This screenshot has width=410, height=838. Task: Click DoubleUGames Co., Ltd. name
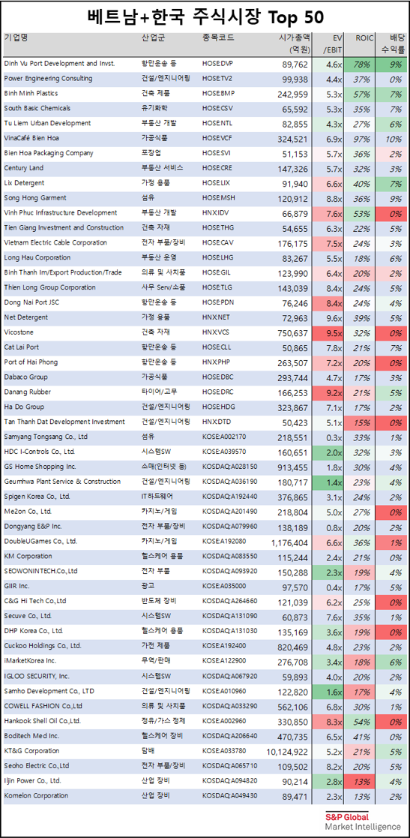coord(40,542)
